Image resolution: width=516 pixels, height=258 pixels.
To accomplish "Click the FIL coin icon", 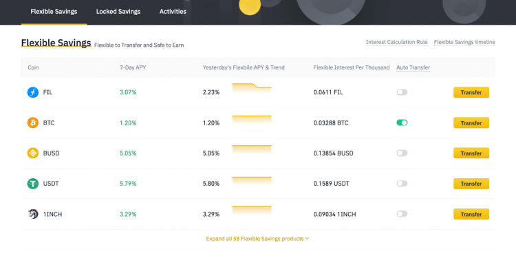I will pyautogui.click(x=33, y=92).
